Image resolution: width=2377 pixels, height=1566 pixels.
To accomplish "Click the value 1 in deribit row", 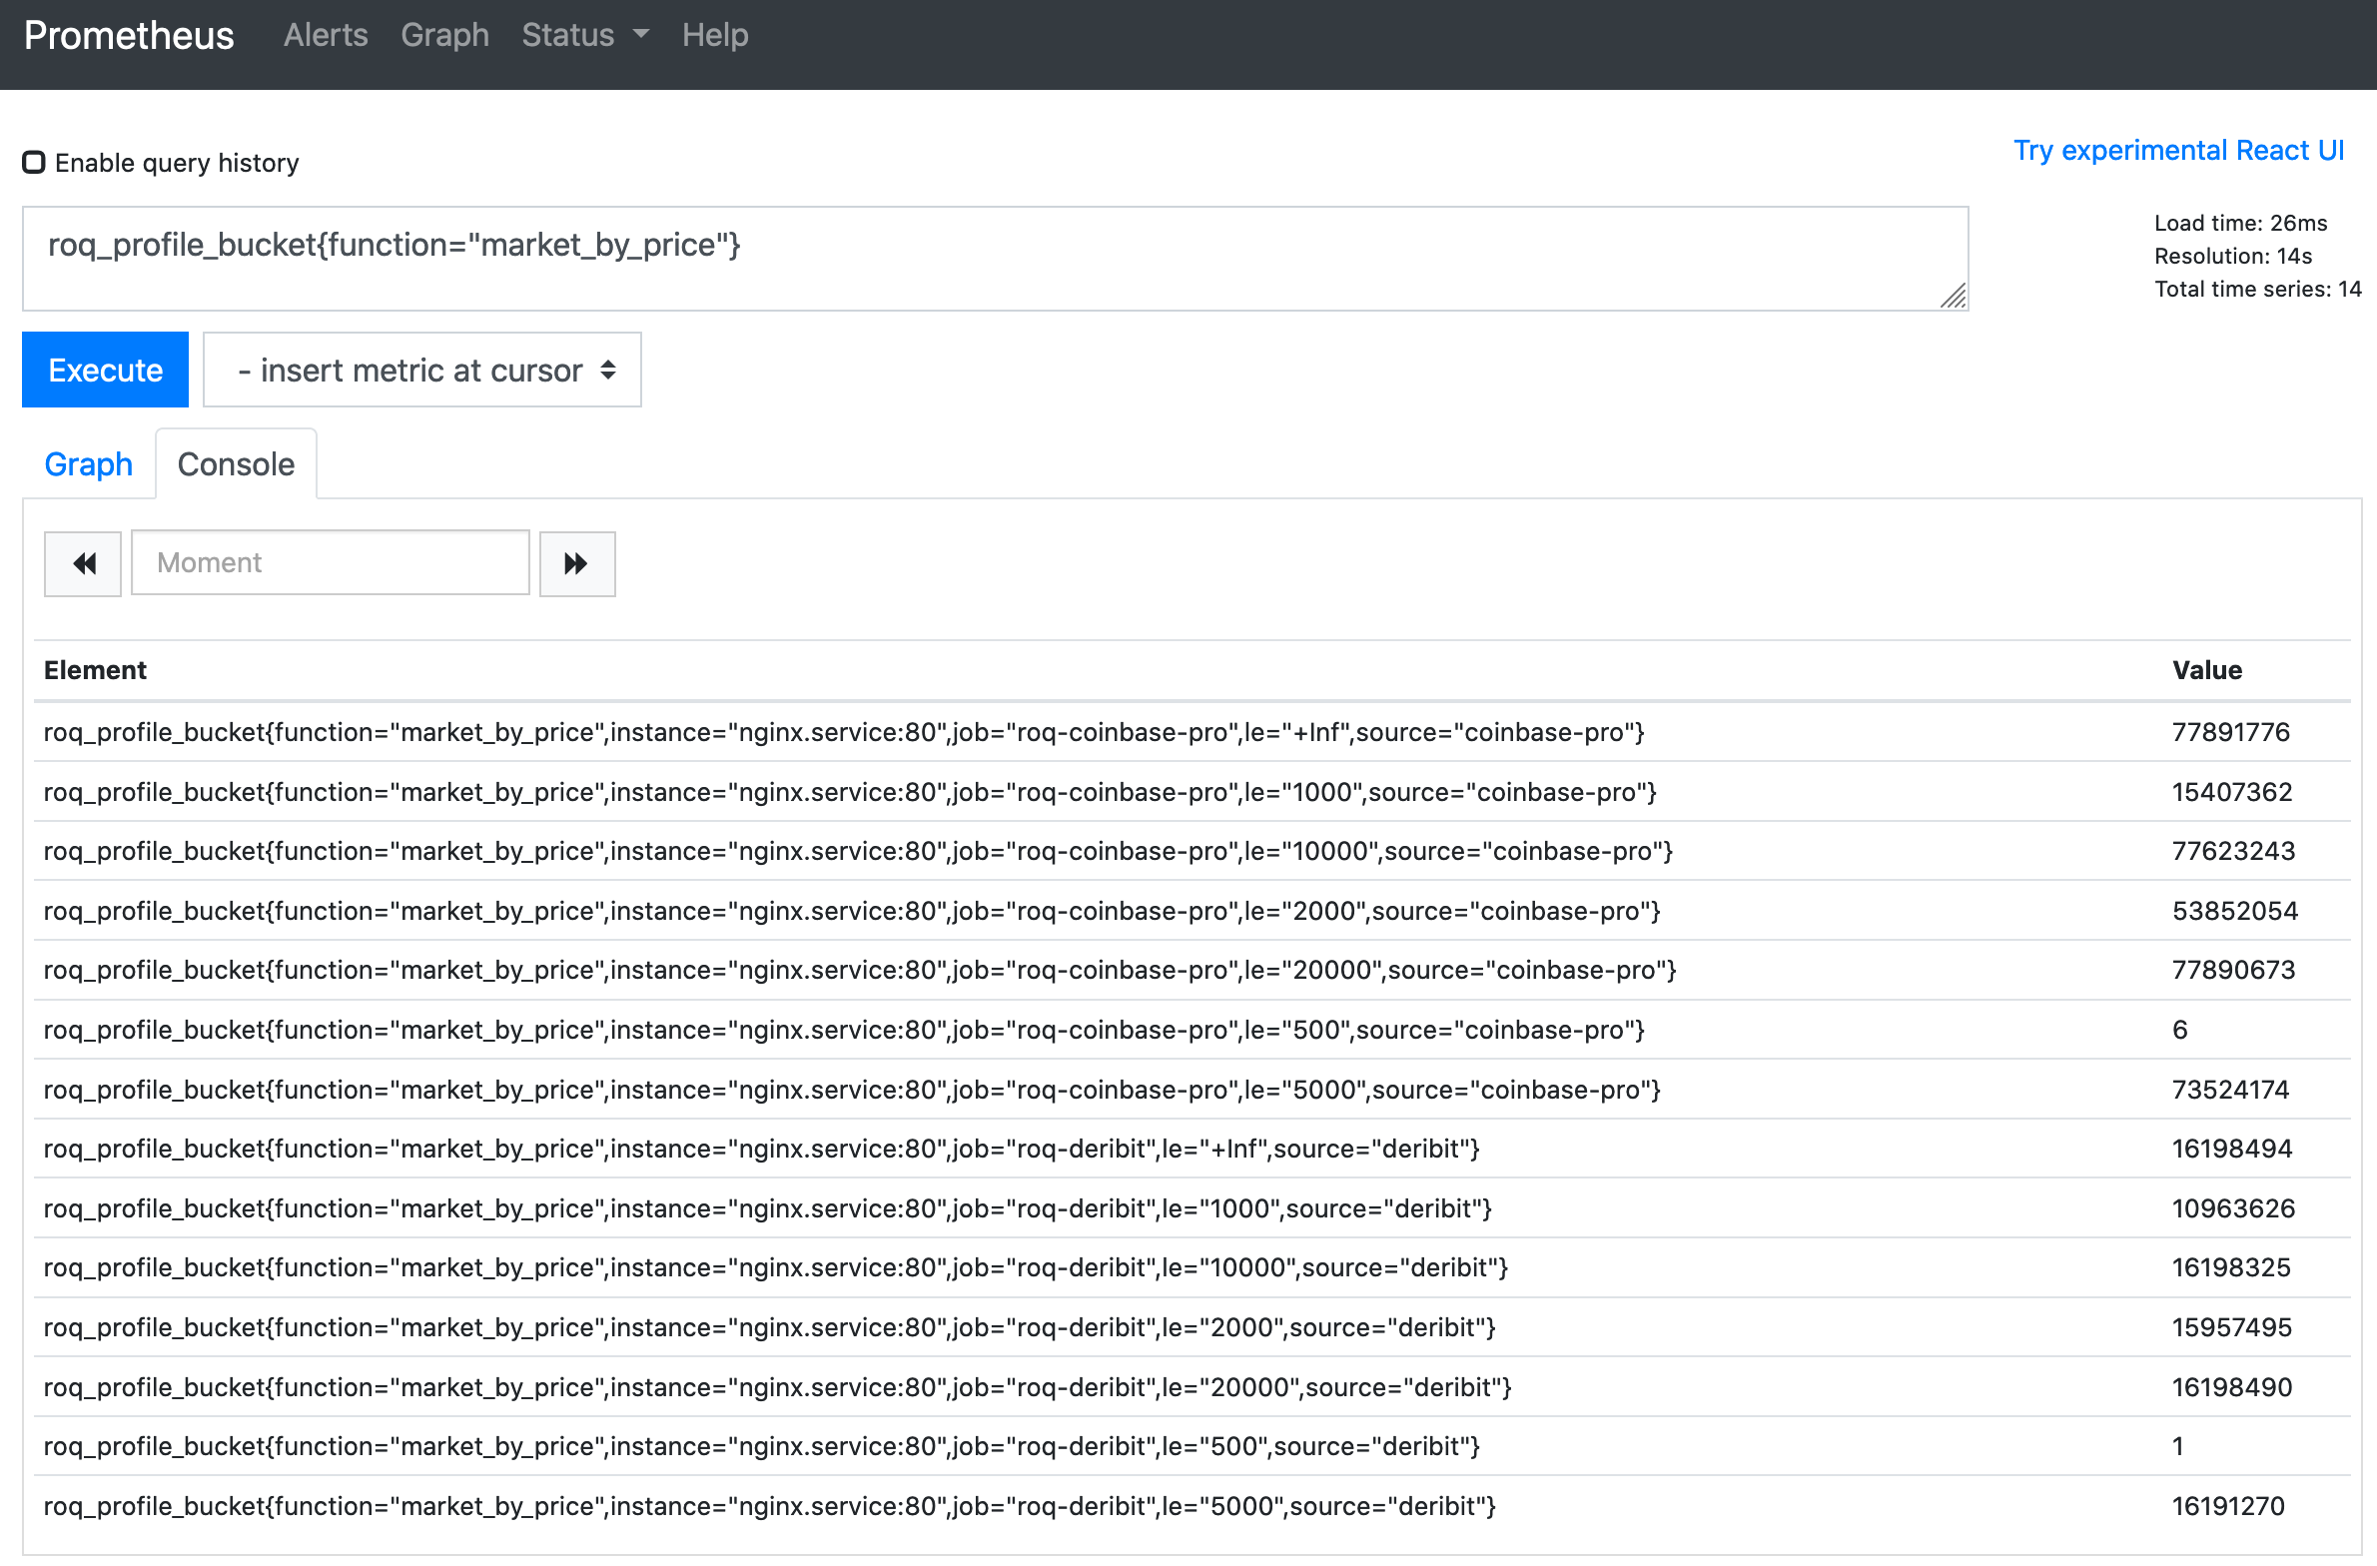I will [x=2178, y=1446].
